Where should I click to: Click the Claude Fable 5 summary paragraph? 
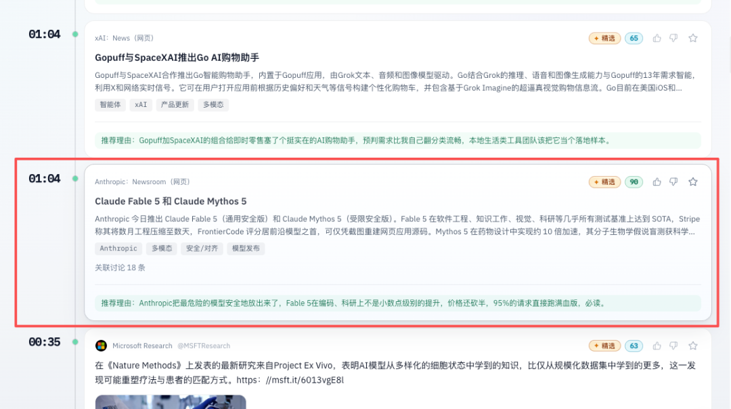(397, 225)
